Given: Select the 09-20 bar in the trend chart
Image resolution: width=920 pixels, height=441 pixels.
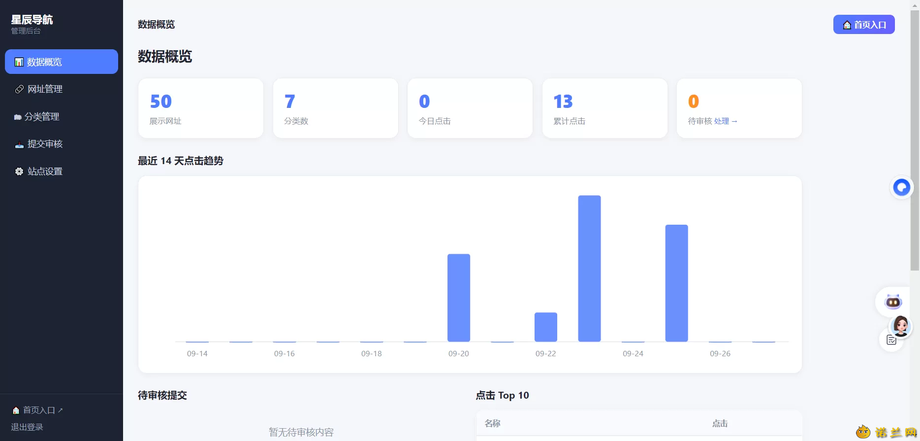Looking at the screenshot, I should click(459, 298).
